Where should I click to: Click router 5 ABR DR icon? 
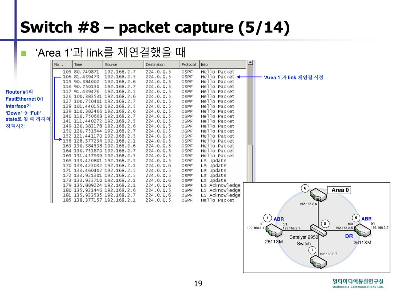tap(363, 230)
